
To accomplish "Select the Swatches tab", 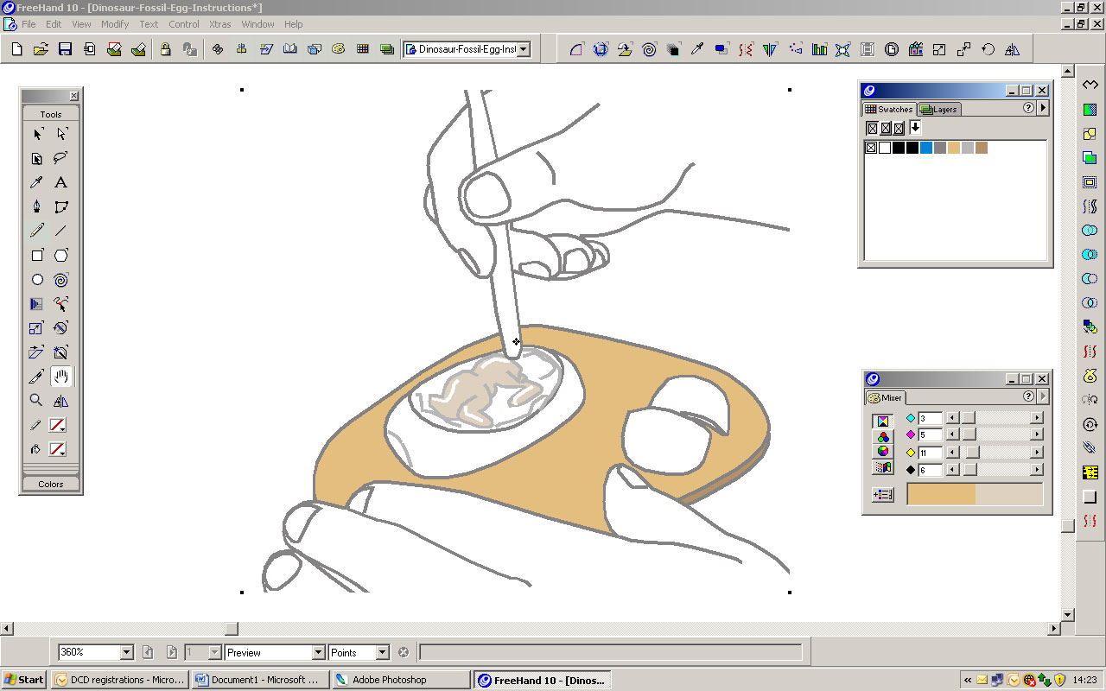I will (x=889, y=110).
